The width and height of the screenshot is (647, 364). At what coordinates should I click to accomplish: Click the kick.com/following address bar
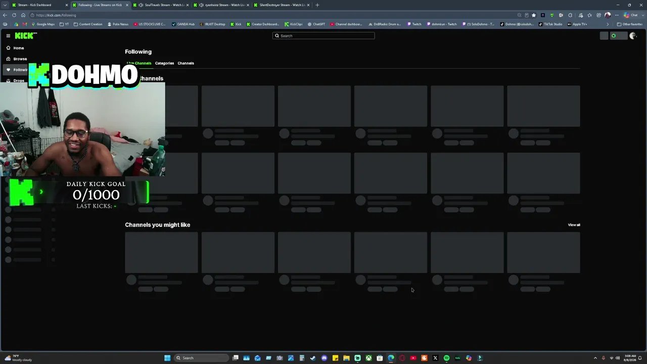273,15
